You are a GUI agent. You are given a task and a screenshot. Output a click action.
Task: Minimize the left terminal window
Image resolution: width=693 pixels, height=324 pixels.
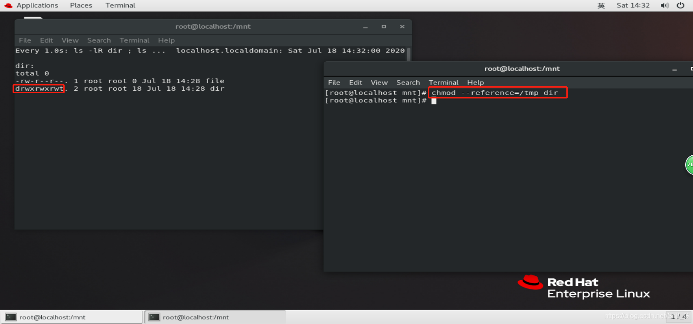click(366, 27)
